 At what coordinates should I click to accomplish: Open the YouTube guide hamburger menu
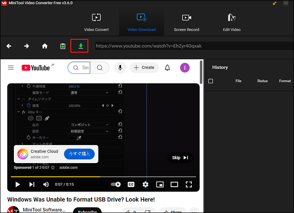11,67
